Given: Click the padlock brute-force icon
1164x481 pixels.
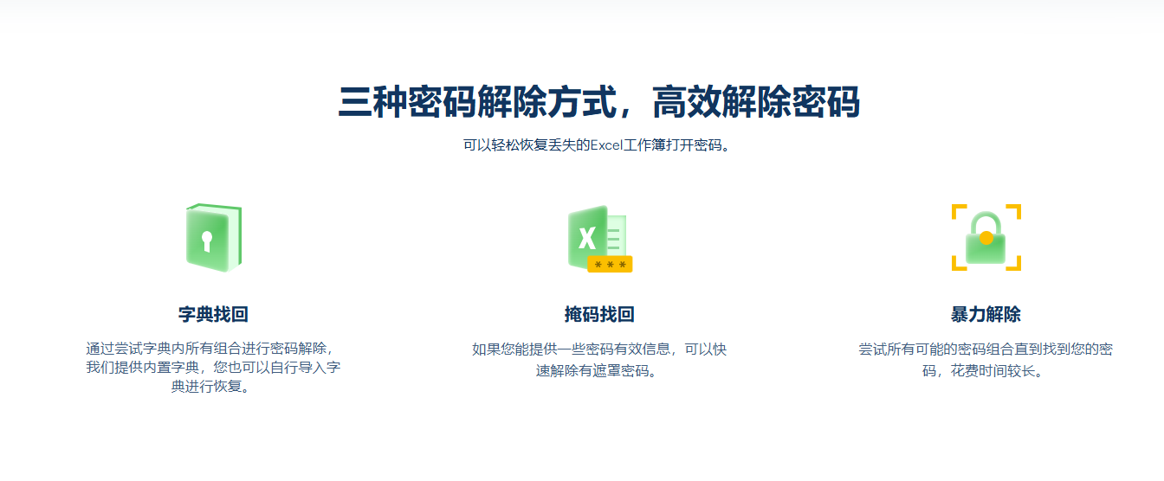Looking at the screenshot, I should [986, 238].
